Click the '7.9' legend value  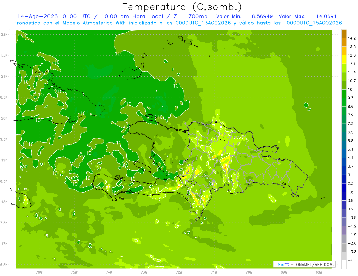coord(351,115)
